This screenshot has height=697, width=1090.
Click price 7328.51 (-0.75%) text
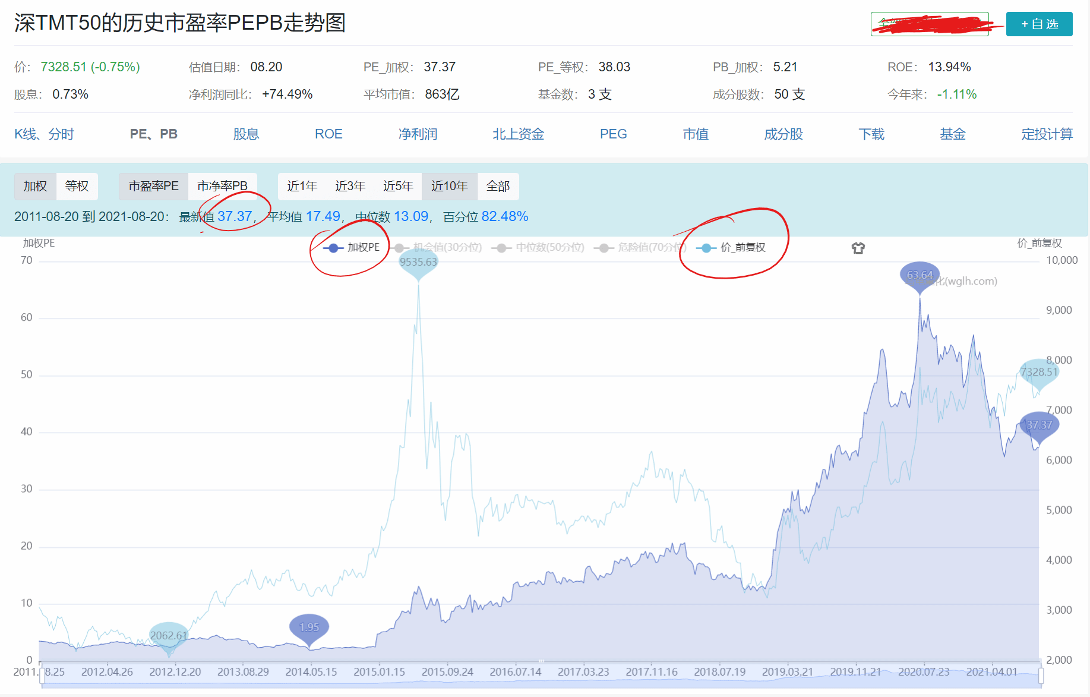click(90, 67)
